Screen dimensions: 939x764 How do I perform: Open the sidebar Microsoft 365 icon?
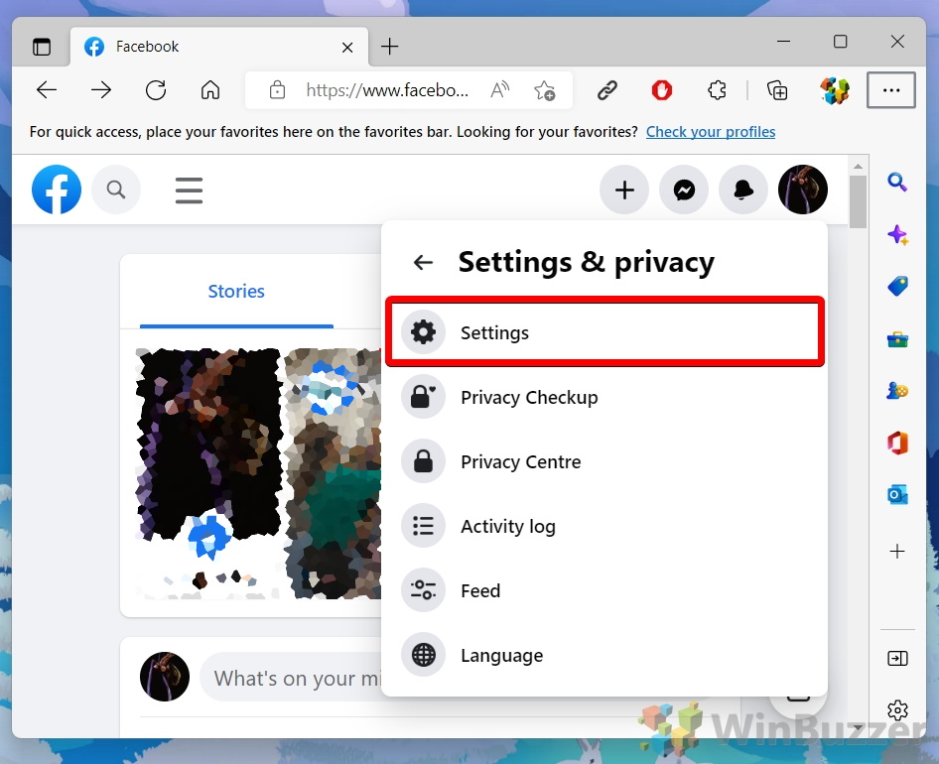click(x=897, y=444)
